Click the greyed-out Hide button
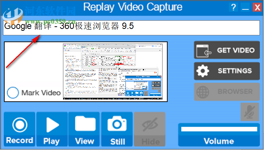 pyautogui.click(x=149, y=129)
